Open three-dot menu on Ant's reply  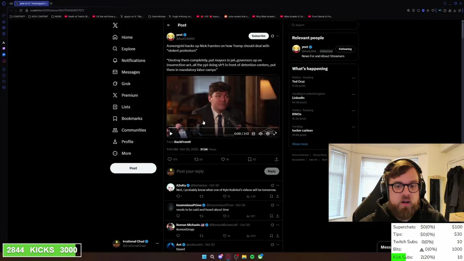[278, 245]
